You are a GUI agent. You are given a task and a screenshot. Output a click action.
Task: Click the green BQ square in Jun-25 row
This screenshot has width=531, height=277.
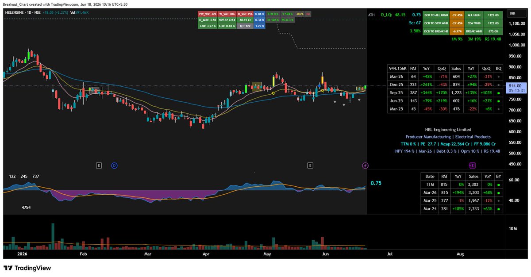[499, 101]
